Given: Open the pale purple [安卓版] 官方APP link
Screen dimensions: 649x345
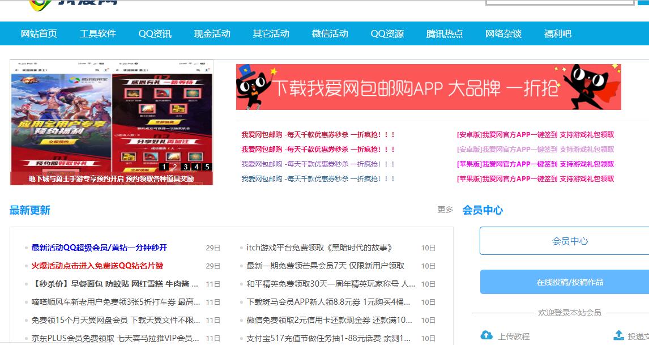Looking at the screenshot, I should [535, 150].
